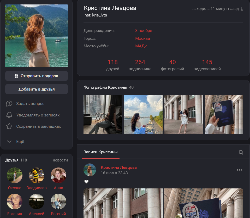Click the 118 count beside Друзья
Viewport: 250px width, 218px height.
point(23,160)
